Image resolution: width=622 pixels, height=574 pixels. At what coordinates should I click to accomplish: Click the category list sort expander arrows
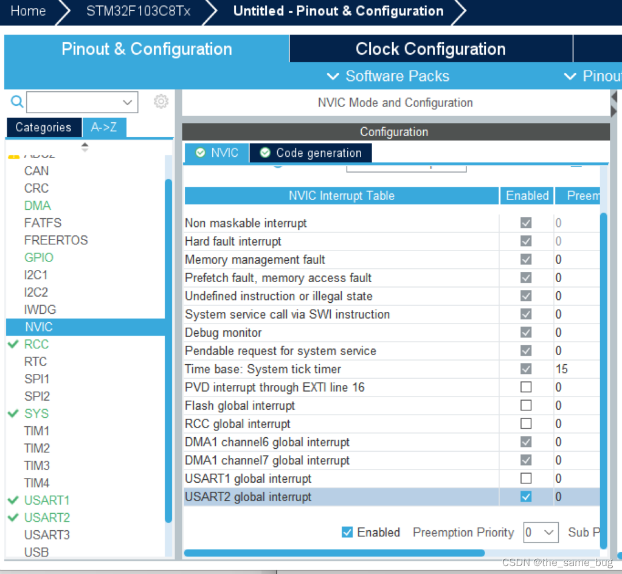point(85,147)
